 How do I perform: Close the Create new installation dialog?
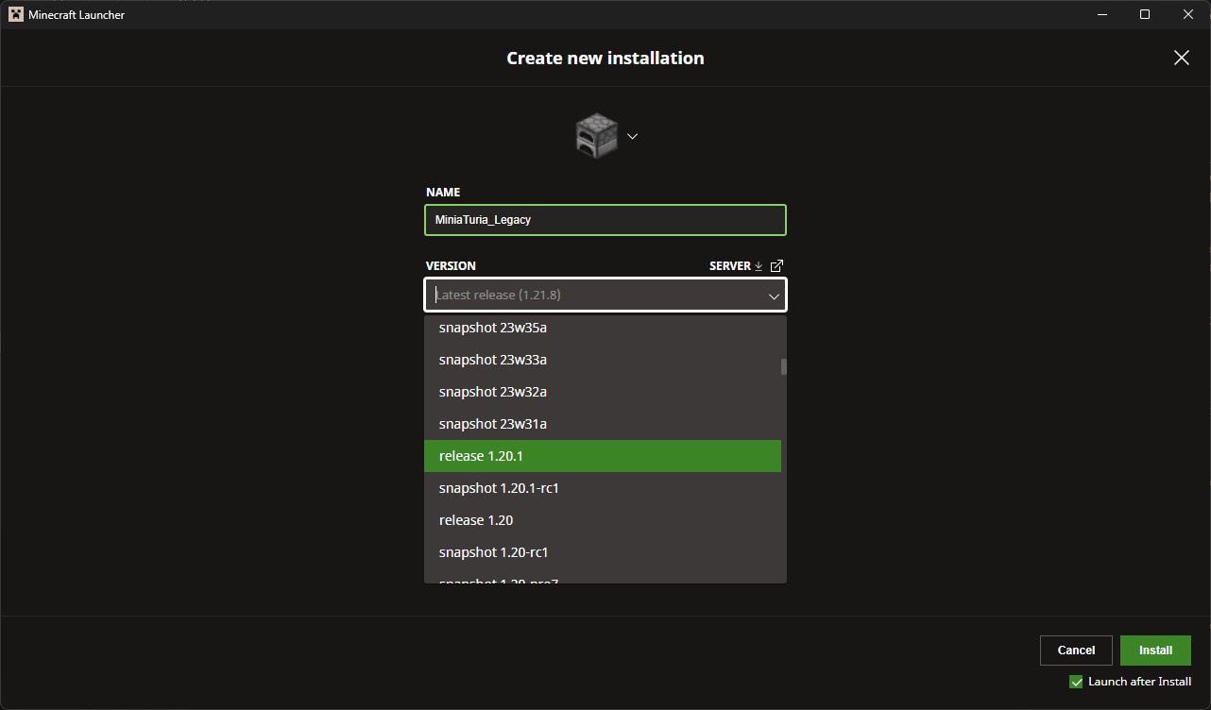click(x=1181, y=58)
